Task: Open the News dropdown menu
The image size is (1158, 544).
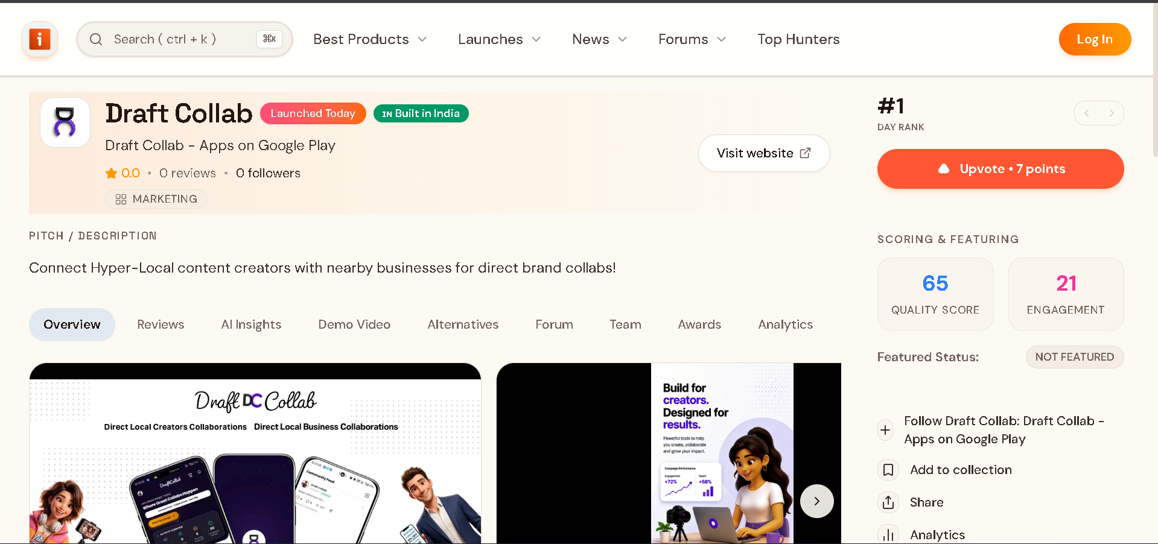Action: click(x=599, y=39)
